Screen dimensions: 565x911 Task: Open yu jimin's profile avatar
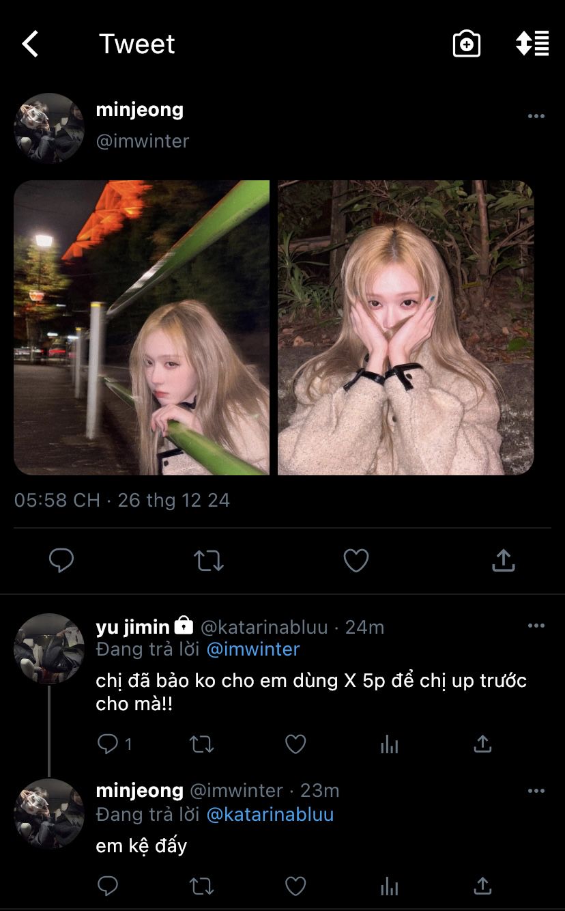pos(49,649)
